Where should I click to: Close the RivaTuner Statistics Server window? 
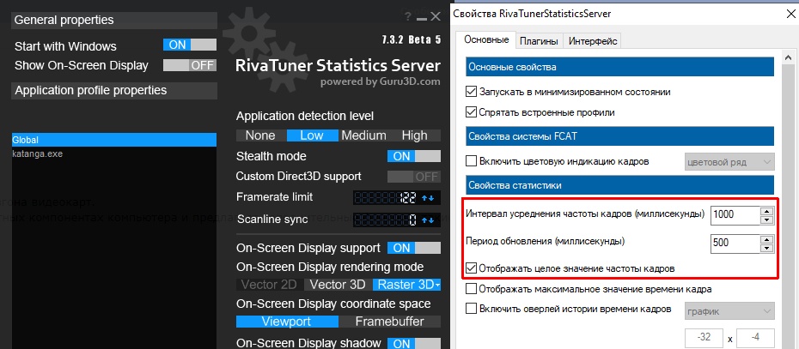click(x=436, y=17)
